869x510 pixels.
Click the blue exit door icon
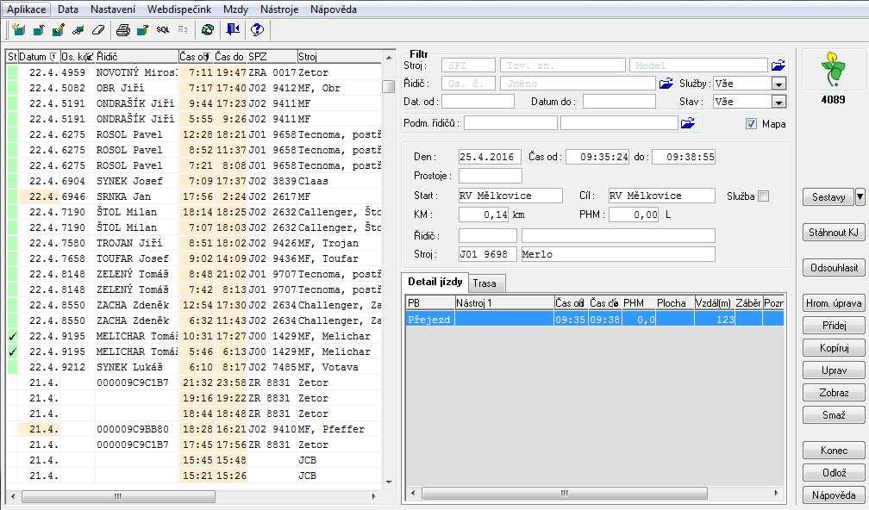233,30
